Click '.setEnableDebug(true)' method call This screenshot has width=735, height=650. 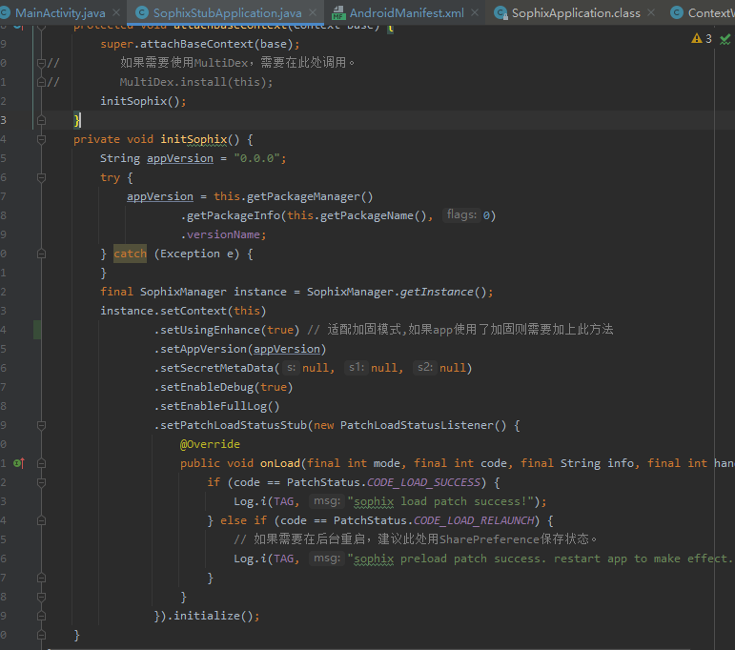(224, 387)
